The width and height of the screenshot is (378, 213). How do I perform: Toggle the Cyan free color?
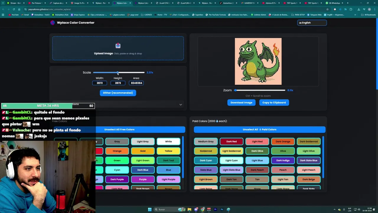click(x=117, y=170)
